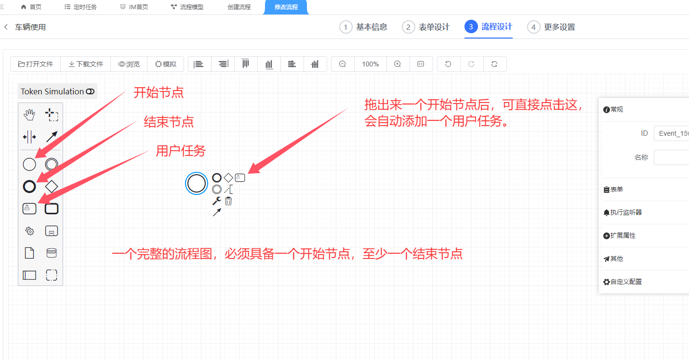Append end event from context pad
This screenshot has height=361, width=689.
pos(217,178)
